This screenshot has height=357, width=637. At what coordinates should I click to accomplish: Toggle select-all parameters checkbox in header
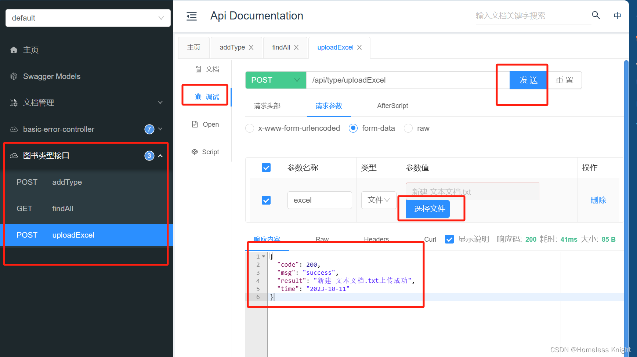click(x=266, y=168)
